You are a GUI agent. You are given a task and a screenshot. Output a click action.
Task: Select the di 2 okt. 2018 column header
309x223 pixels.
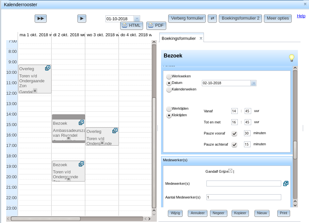click(69, 35)
